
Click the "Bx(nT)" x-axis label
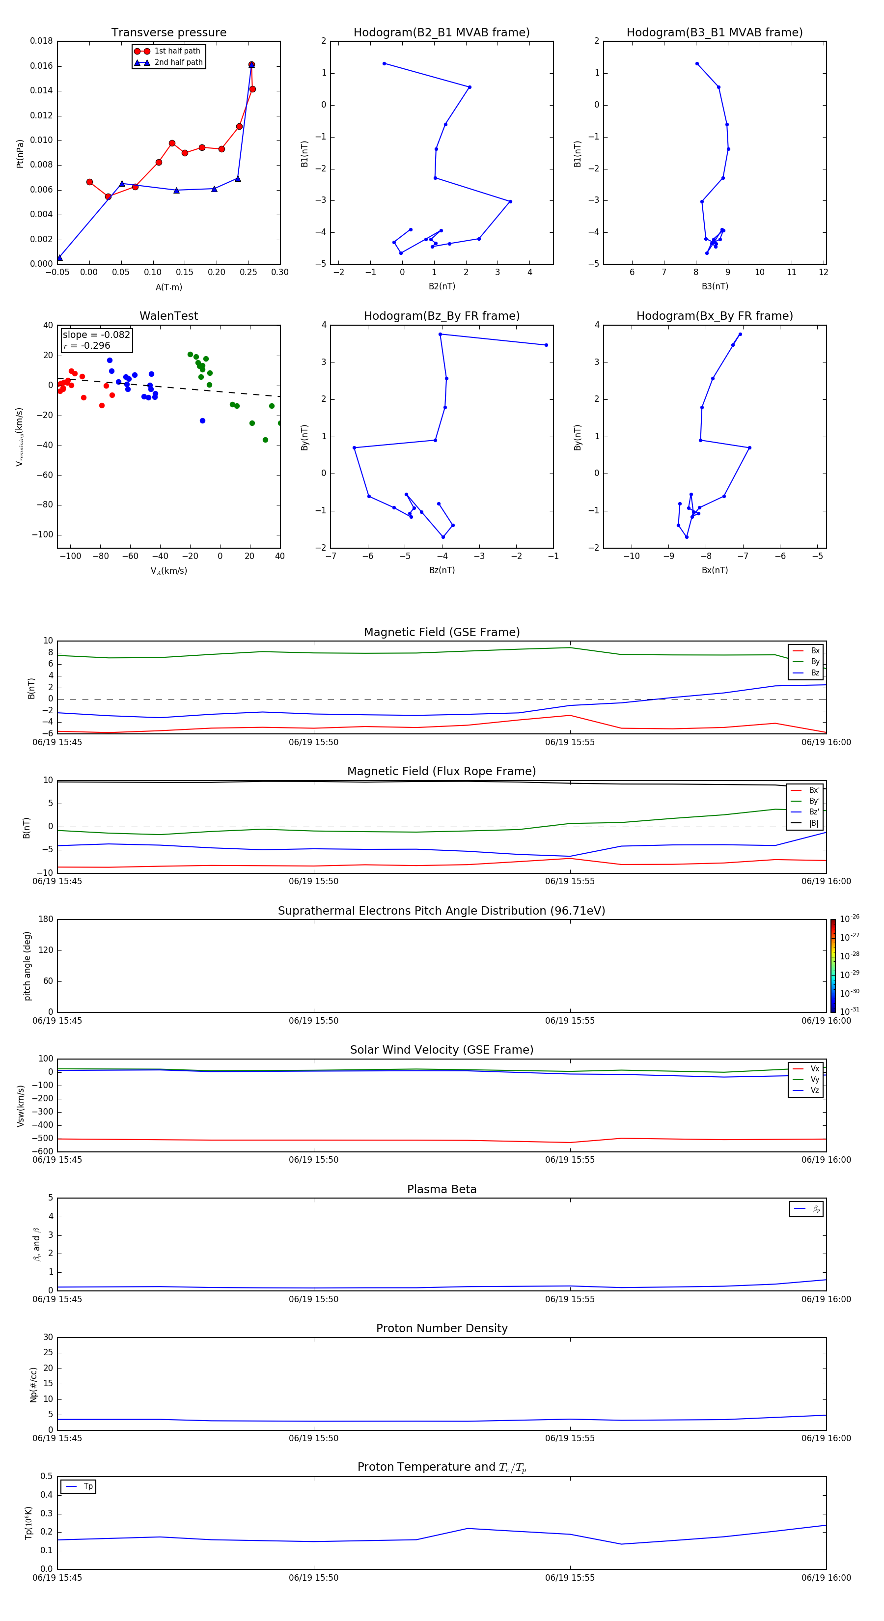(x=715, y=570)
